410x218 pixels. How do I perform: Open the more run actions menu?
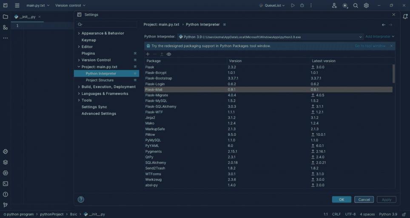coord(311,5)
